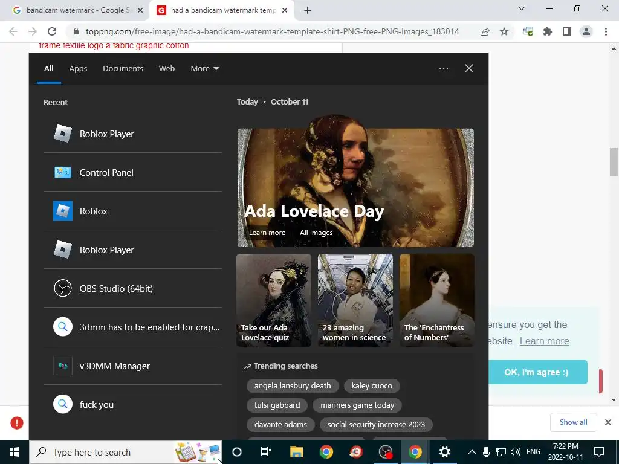Select 'social security increase 2023' search

[x=376, y=425]
